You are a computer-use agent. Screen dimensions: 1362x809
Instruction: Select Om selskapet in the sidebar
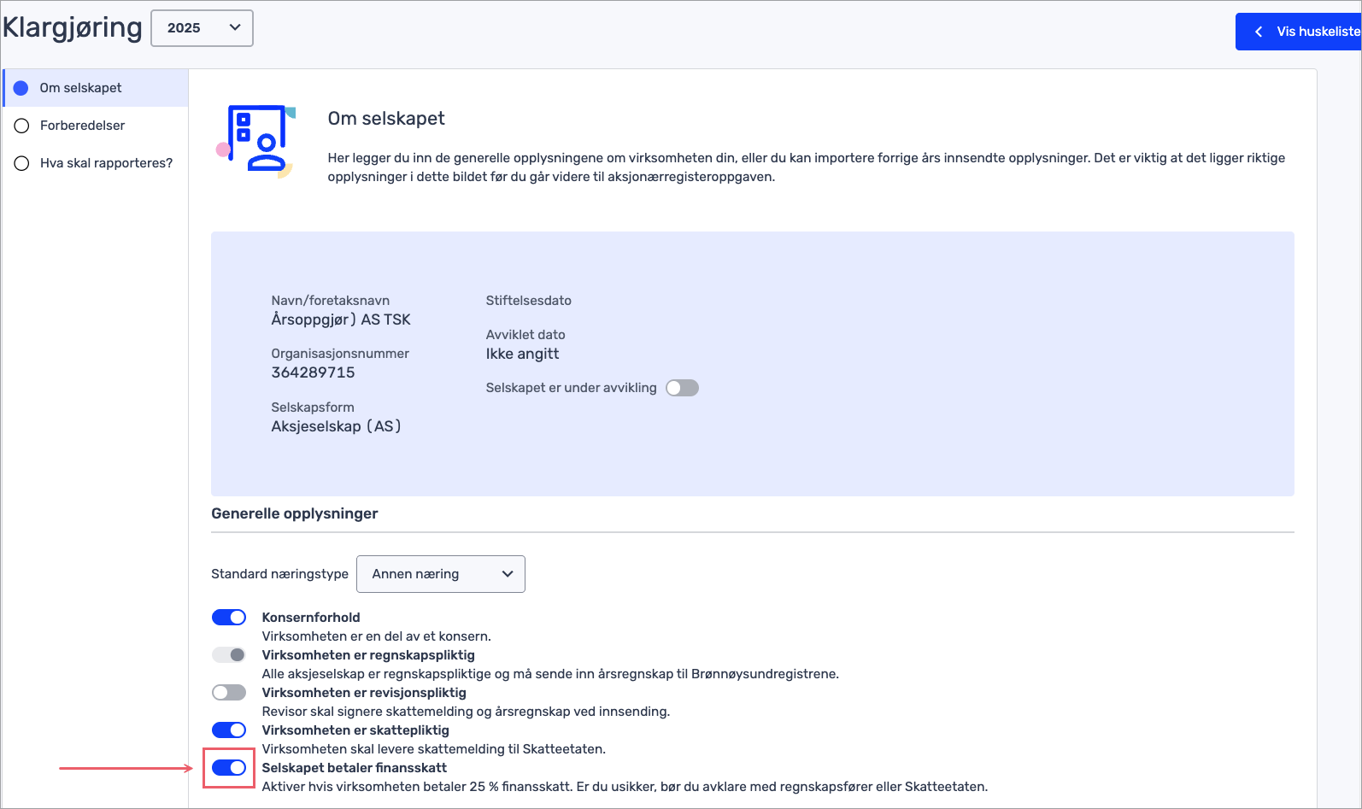coord(81,88)
